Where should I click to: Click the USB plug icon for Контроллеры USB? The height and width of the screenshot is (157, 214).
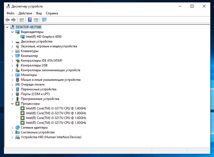(x=17, y=65)
